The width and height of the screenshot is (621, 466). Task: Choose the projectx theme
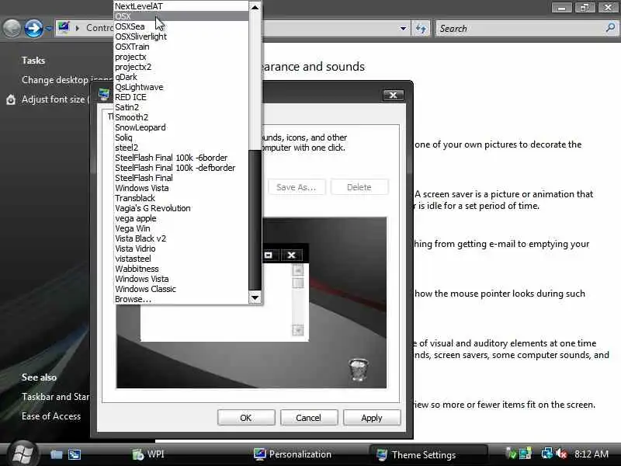coord(182,57)
